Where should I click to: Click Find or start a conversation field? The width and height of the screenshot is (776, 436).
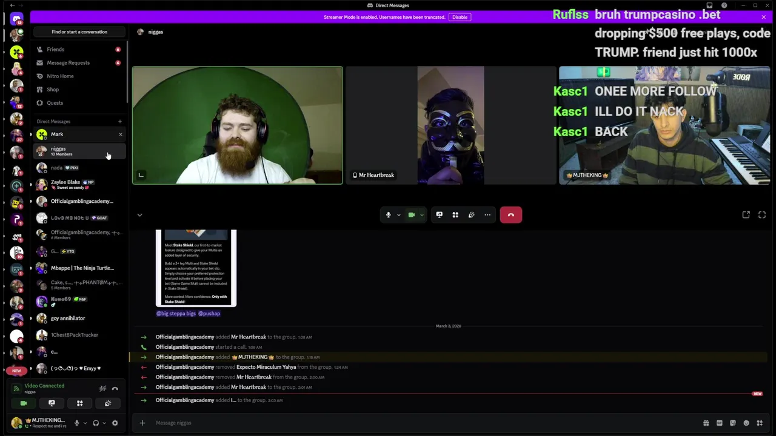point(79,31)
